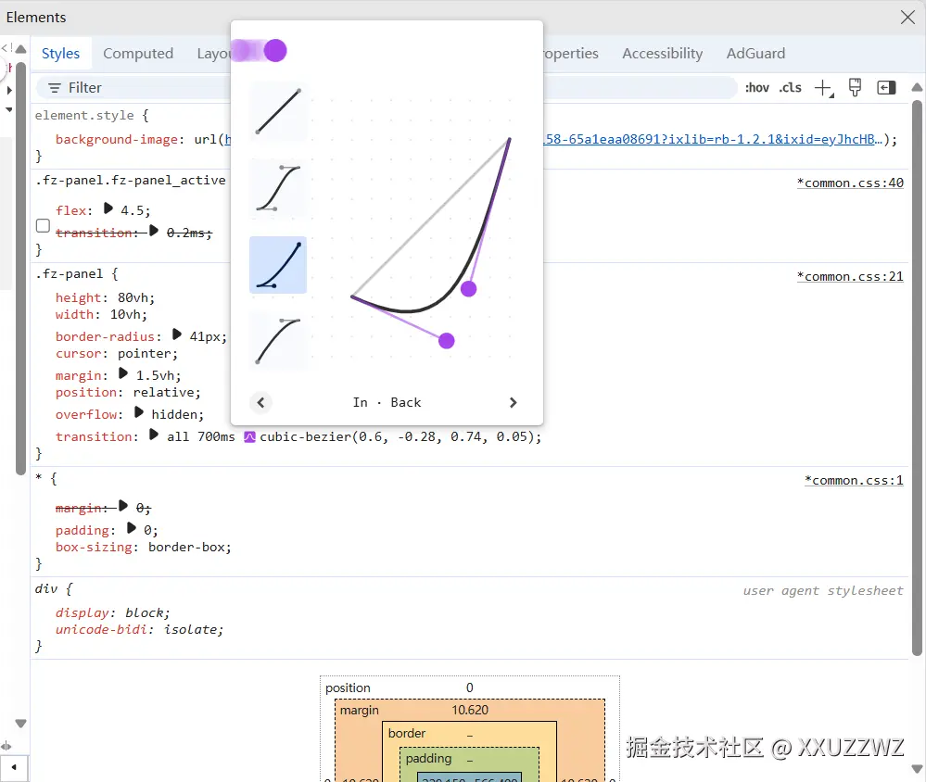Open the Accessibility tab
Viewport: 926px width, 782px height.
tap(662, 53)
